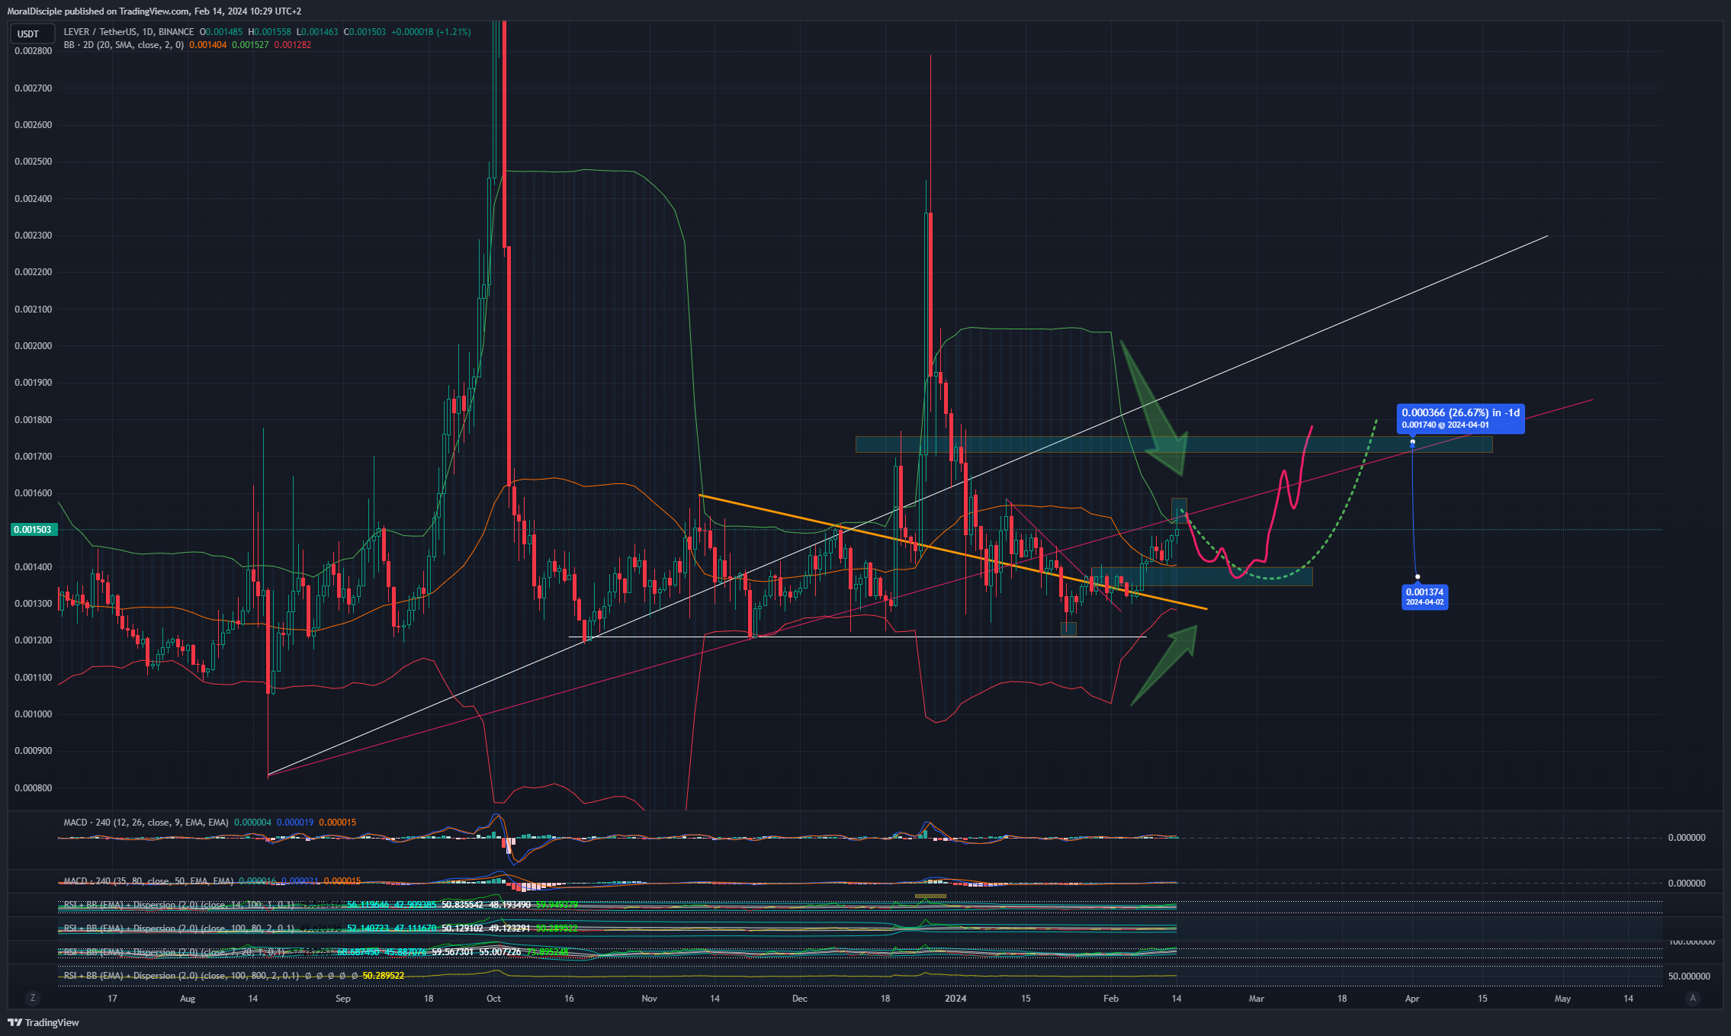The width and height of the screenshot is (1731, 1036).
Task: Click the 0.001374 date-price label
Action: (x=1424, y=596)
